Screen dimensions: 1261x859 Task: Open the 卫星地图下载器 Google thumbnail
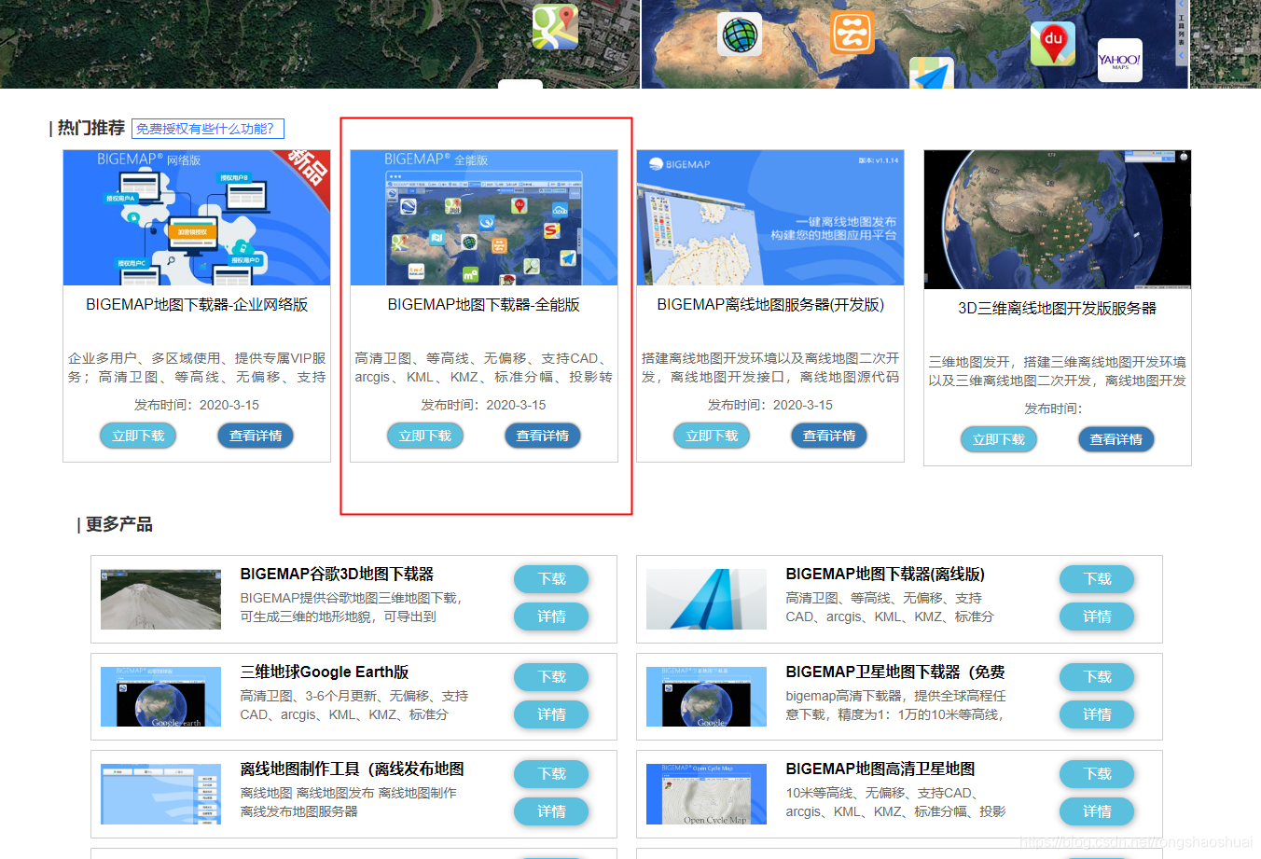tap(706, 697)
